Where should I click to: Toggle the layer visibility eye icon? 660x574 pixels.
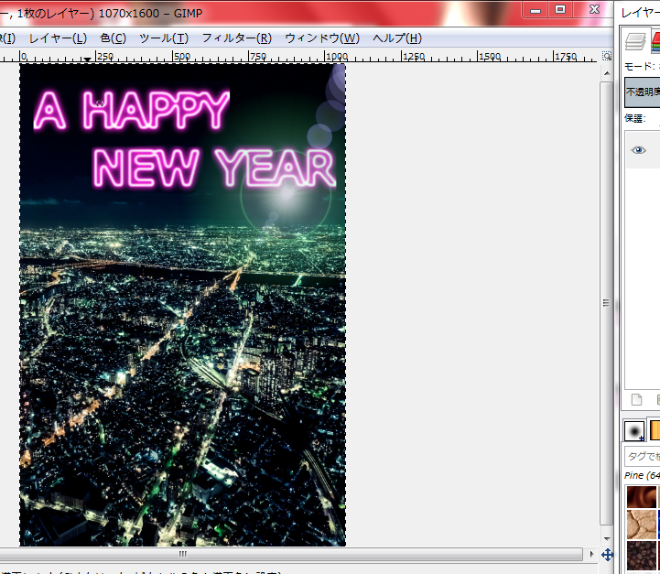pyautogui.click(x=639, y=150)
